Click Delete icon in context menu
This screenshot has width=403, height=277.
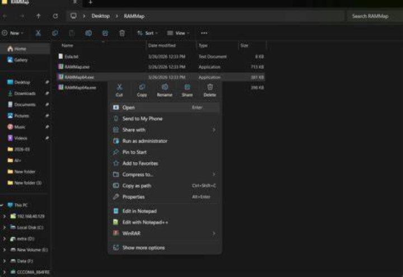[210, 90]
